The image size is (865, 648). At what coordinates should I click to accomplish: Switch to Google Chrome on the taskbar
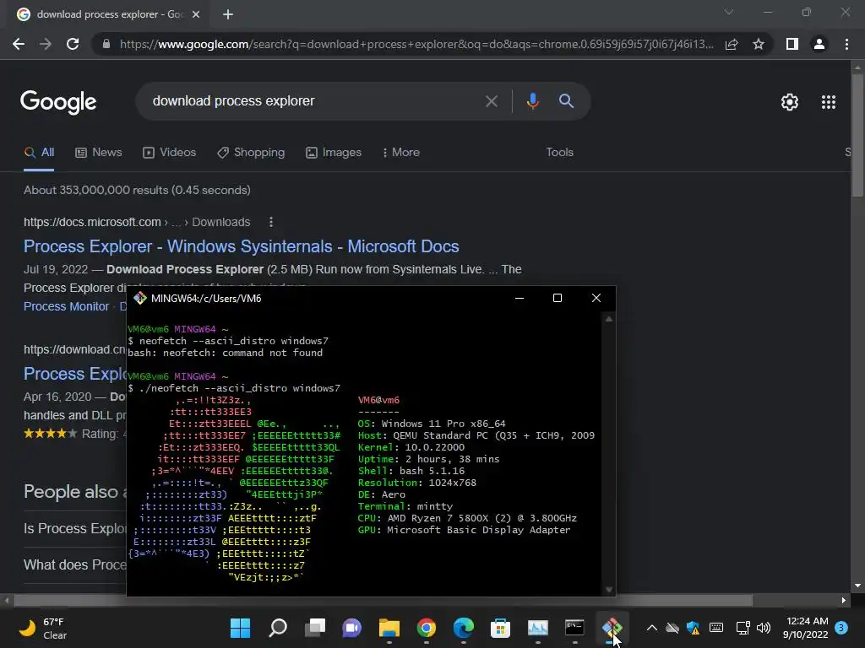(426, 628)
